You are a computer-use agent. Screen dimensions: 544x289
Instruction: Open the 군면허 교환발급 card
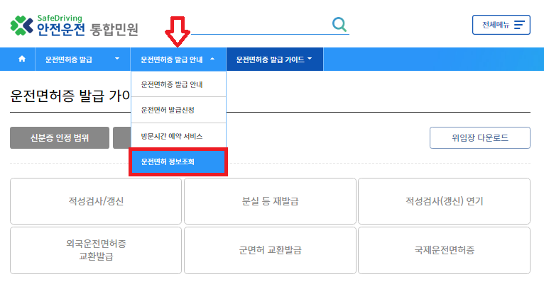(x=270, y=250)
